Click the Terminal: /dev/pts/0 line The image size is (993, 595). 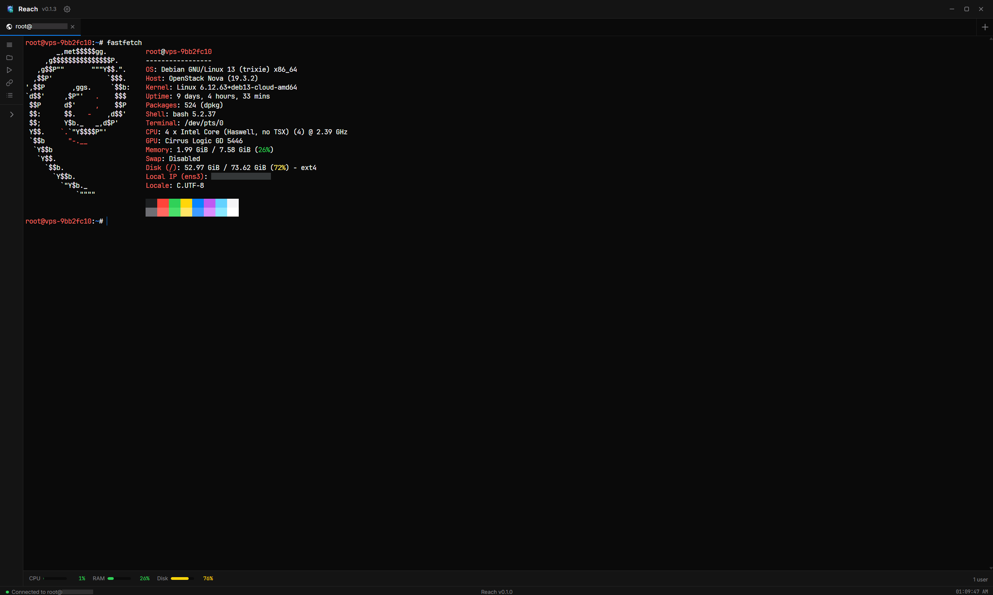coord(184,123)
